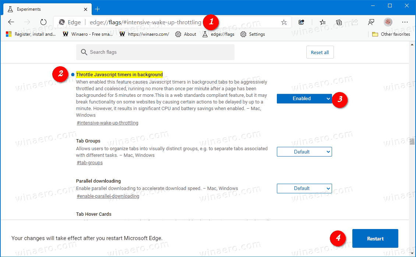Open the Default dropdown for Tab Groups
Viewport: 416px width, 257px height.
(x=304, y=151)
